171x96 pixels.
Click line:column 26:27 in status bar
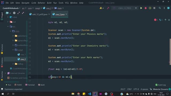click(x=123, y=89)
